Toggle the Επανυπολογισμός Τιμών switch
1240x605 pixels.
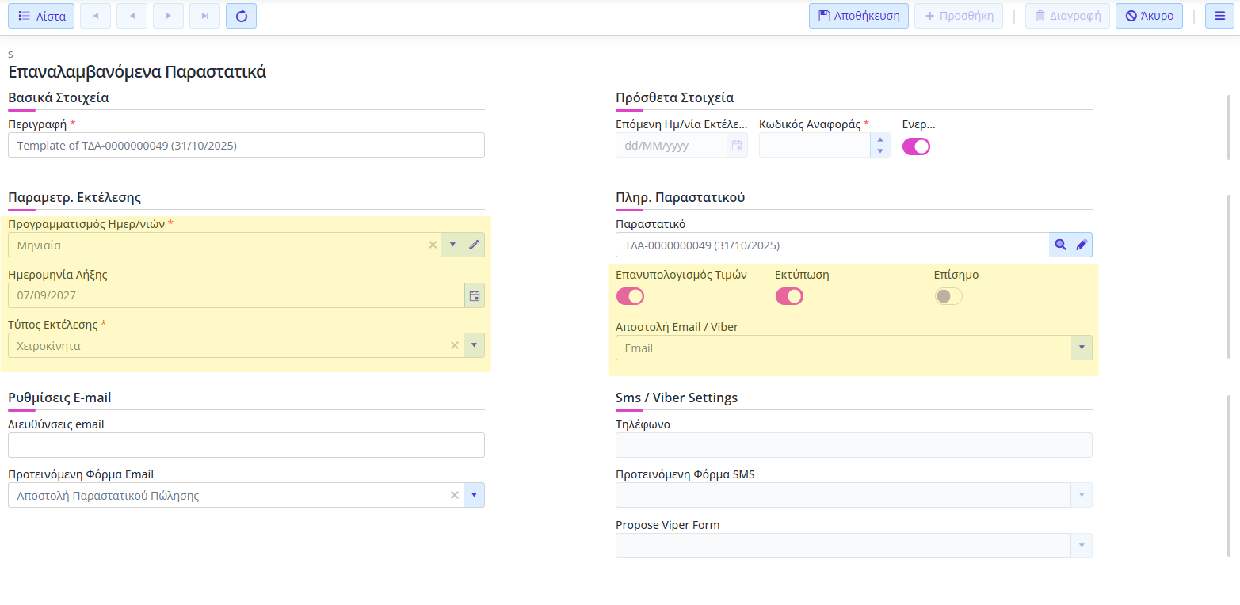630,296
